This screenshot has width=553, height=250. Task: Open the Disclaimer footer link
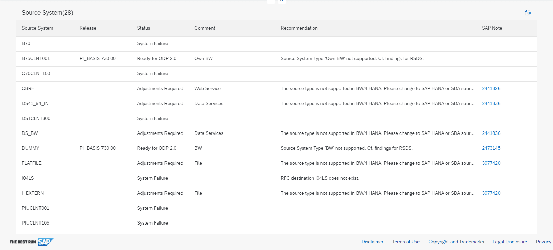click(x=372, y=242)
